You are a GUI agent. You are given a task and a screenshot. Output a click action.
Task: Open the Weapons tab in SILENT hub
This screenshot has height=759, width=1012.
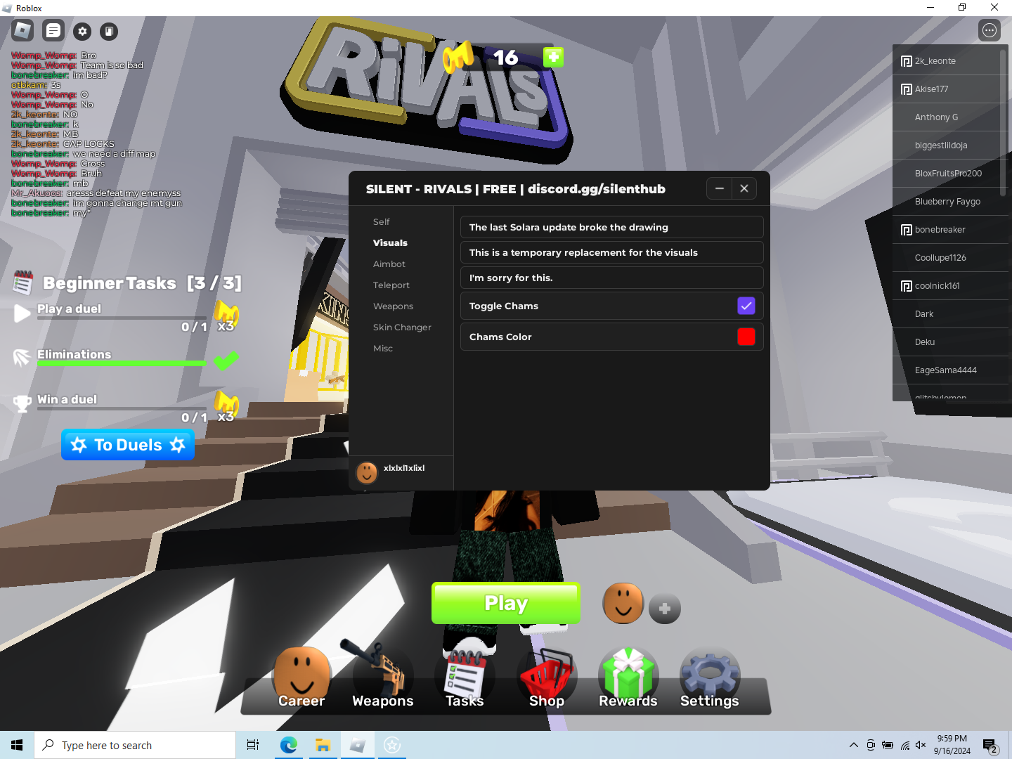pyautogui.click(x=394, y=306)
